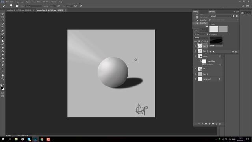Viewport: 252px width, 142px height.
Task: Choose medium gray color swatch in Libraries
Action: pyautogui.click(x=223, y=29)
